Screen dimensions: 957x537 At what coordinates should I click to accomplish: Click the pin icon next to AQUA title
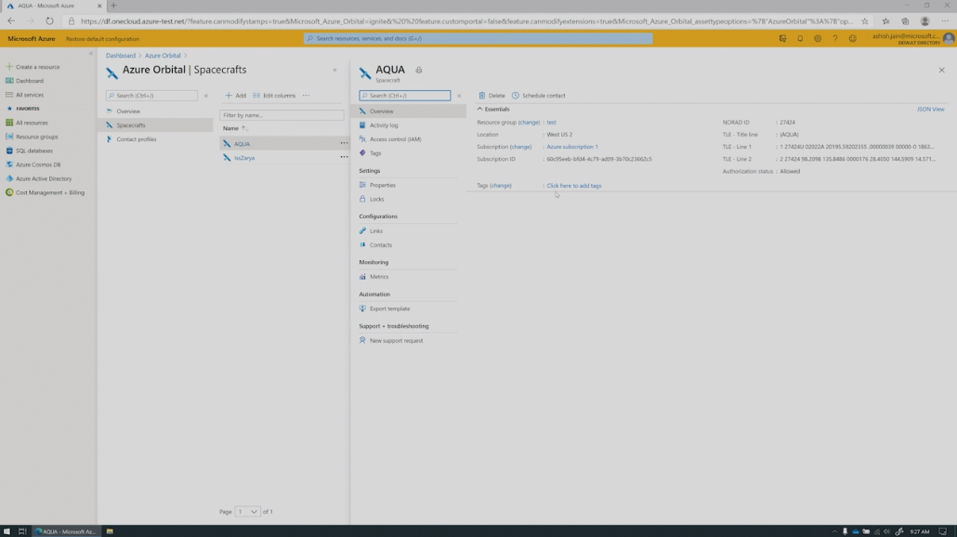(x=419, y=71)
